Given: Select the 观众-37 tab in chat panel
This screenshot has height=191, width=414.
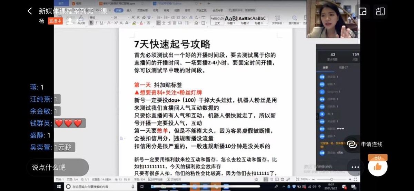Looking at the screenshot, I should [343, 68].
